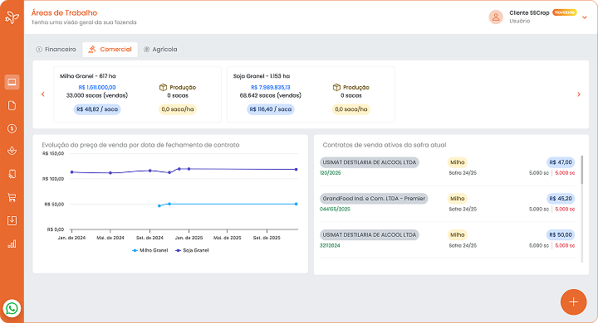This screenshot has width=598, height=323.
Task: Open the dollar coin finance icon in sidebar
Action: coord(12,128)
